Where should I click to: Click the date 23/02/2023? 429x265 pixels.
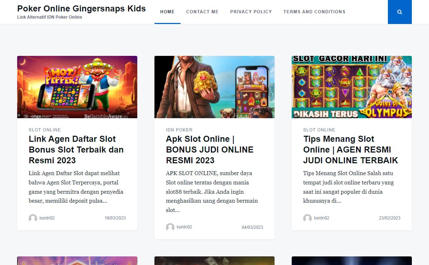[390, 218]
